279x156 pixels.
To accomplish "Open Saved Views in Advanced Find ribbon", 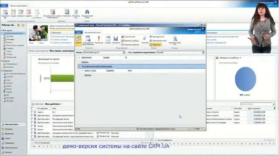I will pos(88,40).
